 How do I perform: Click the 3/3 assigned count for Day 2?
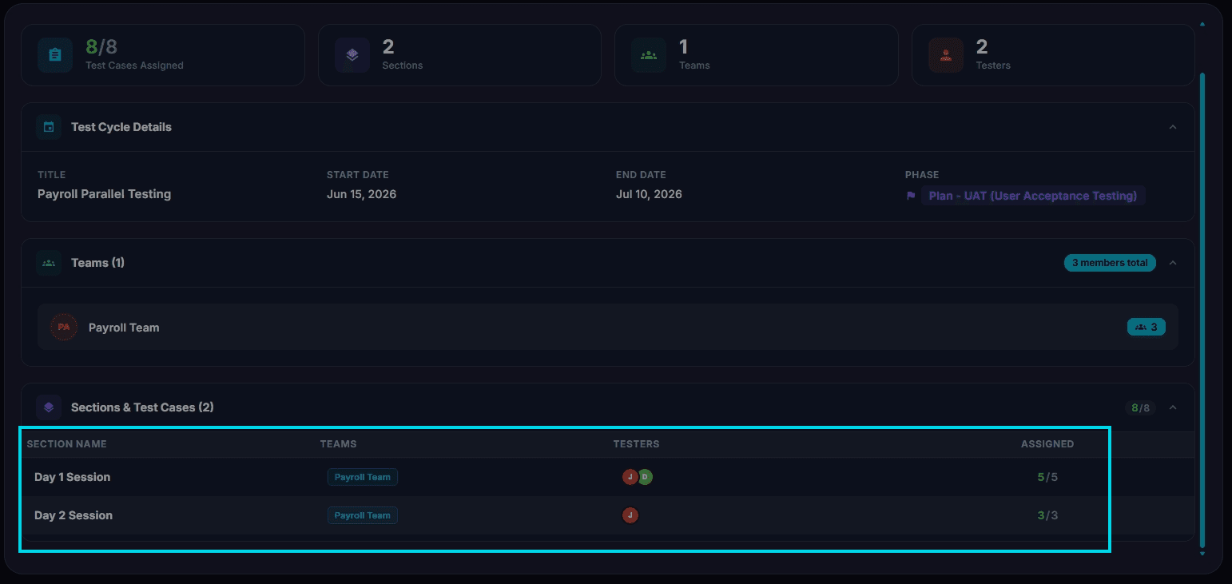coord(1047,515)
